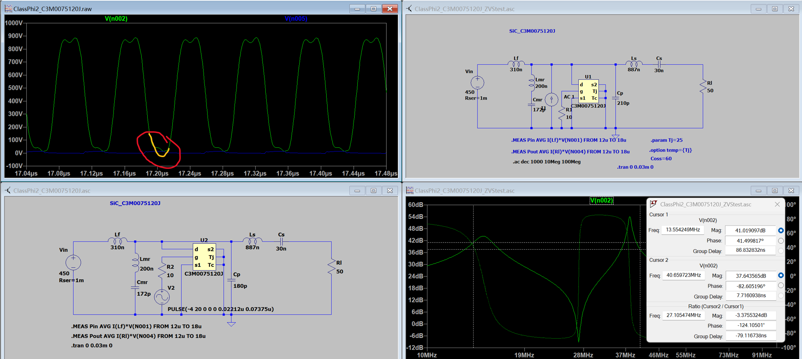
Task: Click V(n002) label in AC analysis plot
Action: [x=601, y=201]
